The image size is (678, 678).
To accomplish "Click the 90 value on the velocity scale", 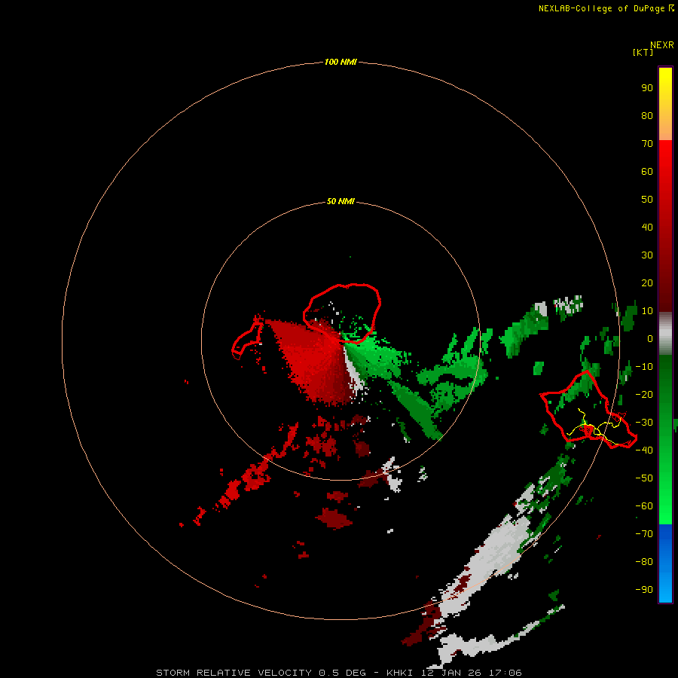I will 647,88.
